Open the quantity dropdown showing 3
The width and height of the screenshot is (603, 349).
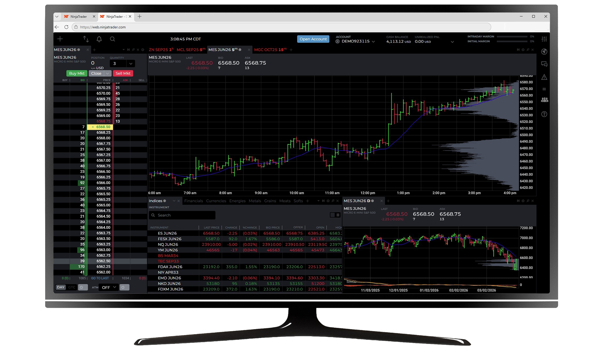pyautogui.click(x=131, y=64)
